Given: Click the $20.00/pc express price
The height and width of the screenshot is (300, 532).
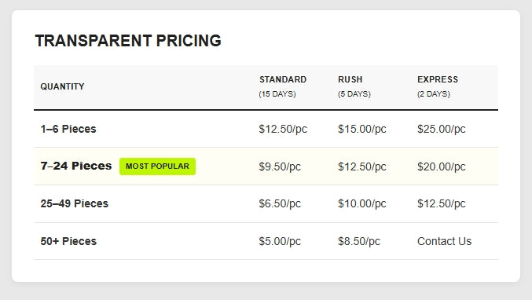Looking at the screenshot, I should point(442,166).
